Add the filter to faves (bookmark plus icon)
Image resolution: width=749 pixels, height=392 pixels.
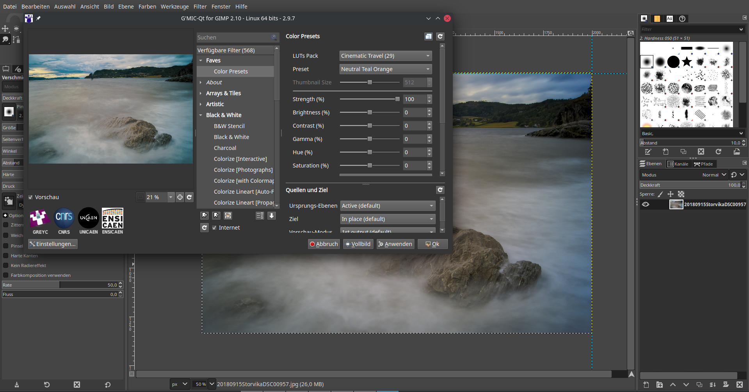(205, 216)
